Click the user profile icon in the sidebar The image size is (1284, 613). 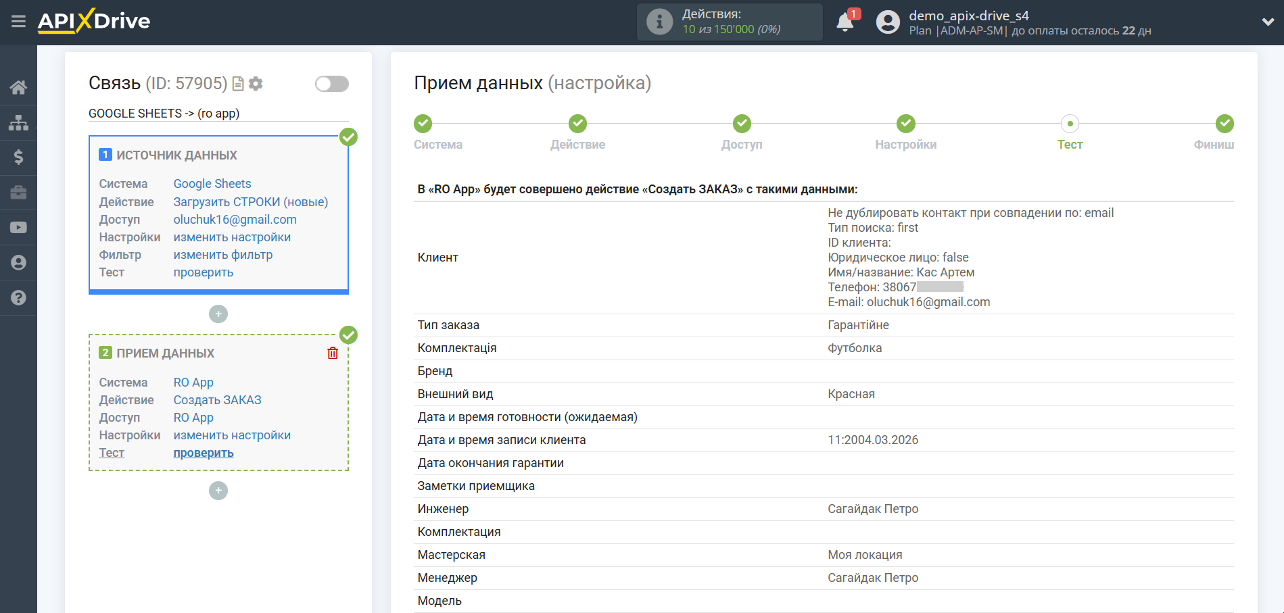[x=18, y=262]
